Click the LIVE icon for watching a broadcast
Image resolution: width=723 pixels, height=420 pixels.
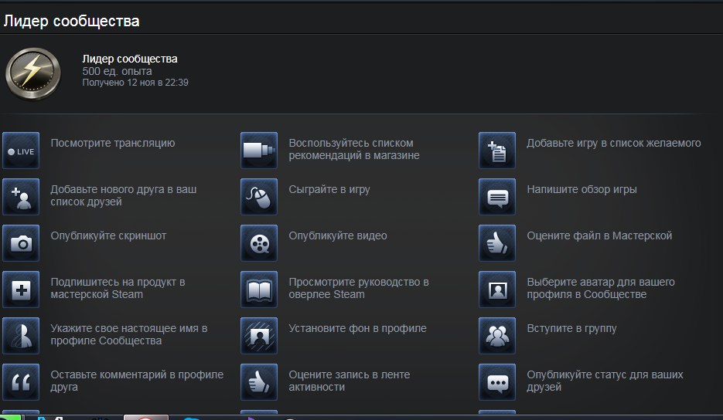(x=21, y=151)
